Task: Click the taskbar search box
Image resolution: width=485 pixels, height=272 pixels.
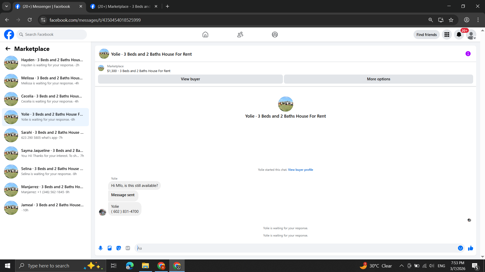Action: pyautogui.click(x=61, y=266)
